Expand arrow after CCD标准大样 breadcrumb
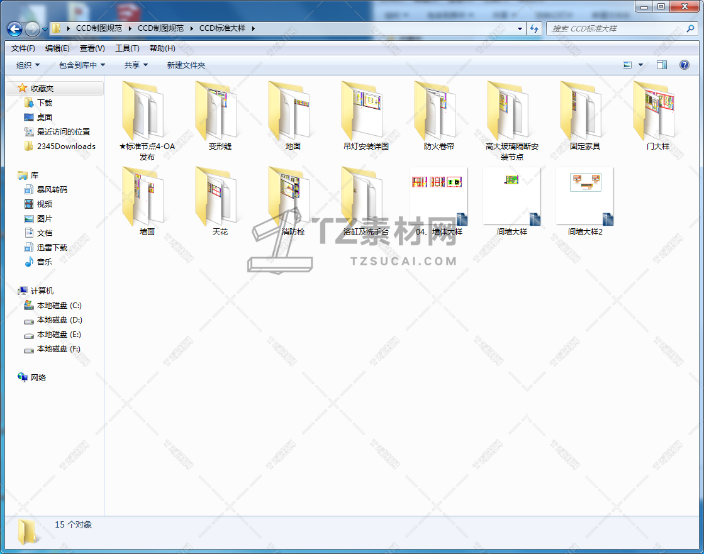This screenshot has width=704, height=554. point(253,28)
